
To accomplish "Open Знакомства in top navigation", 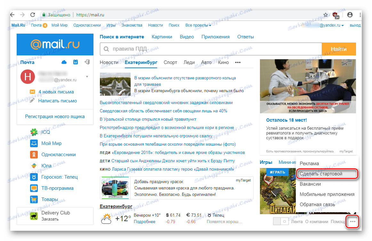I will (x=132, y=25).
